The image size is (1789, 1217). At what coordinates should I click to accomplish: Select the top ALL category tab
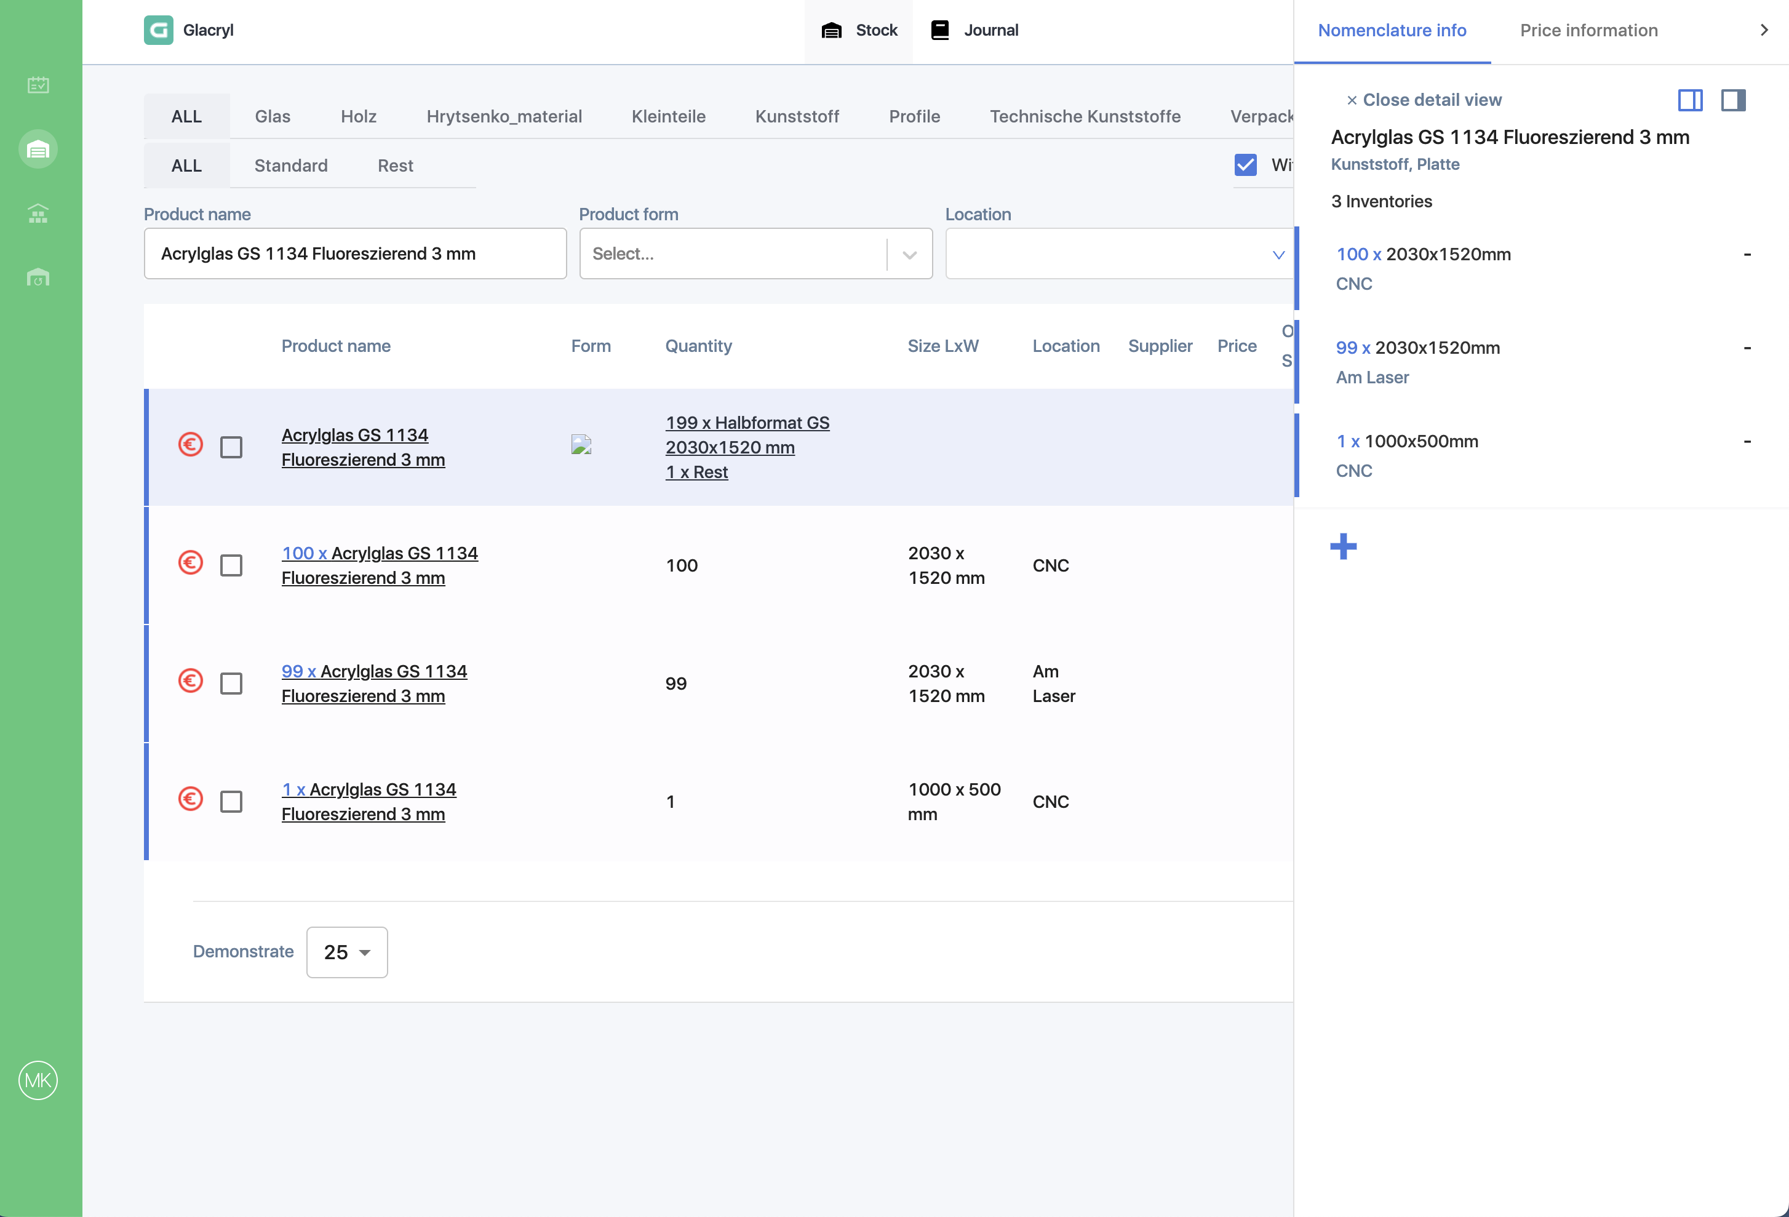point(186,116)
